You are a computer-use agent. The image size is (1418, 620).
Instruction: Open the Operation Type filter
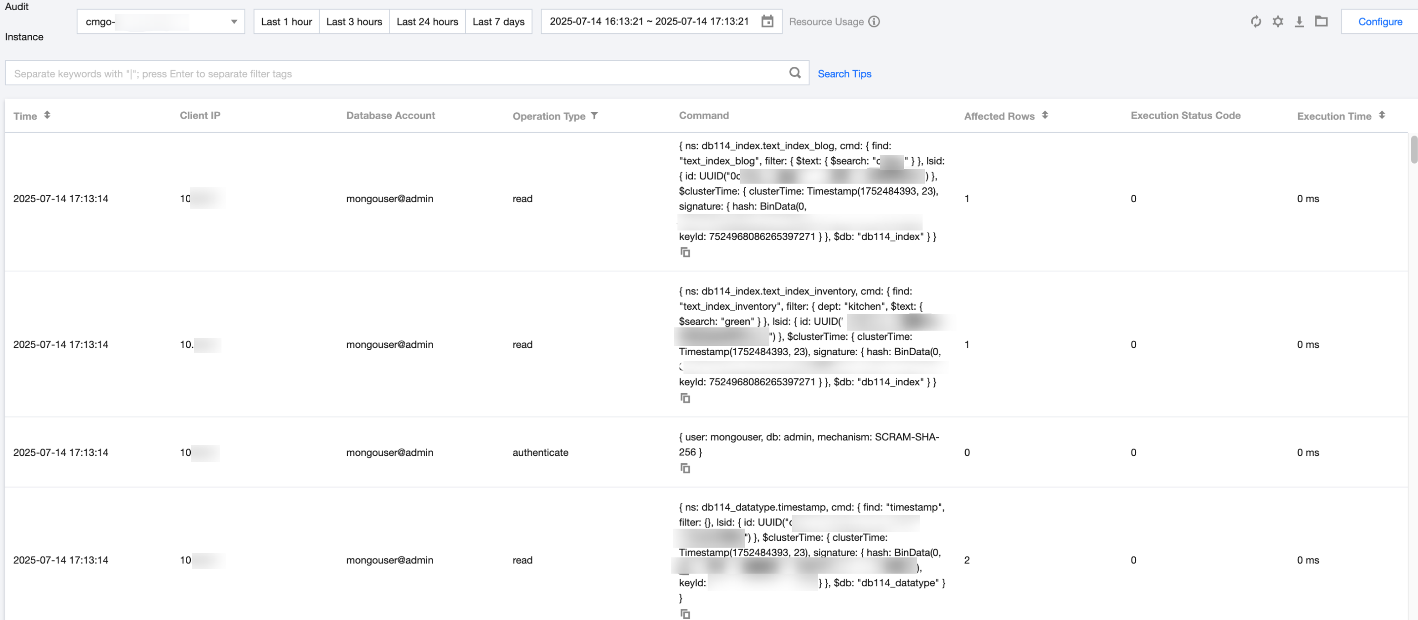[594, 115]
